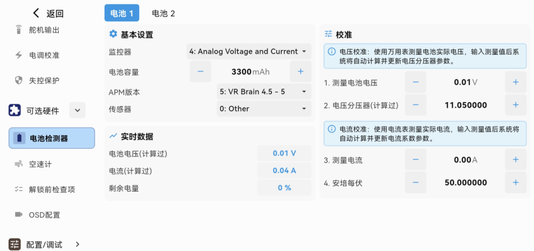534x251 pixels.
Task: Select the 电池 1 tab
Action: [x=121, y=13]
